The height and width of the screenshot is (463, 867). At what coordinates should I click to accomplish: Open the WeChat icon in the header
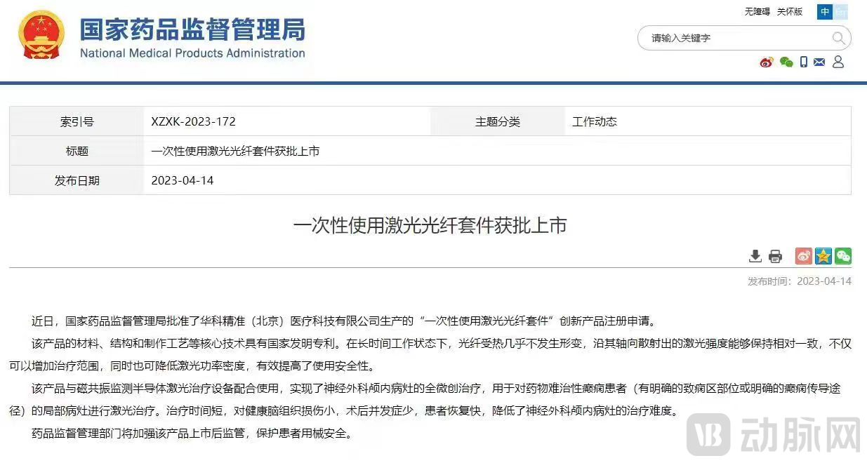coord(786,62)
